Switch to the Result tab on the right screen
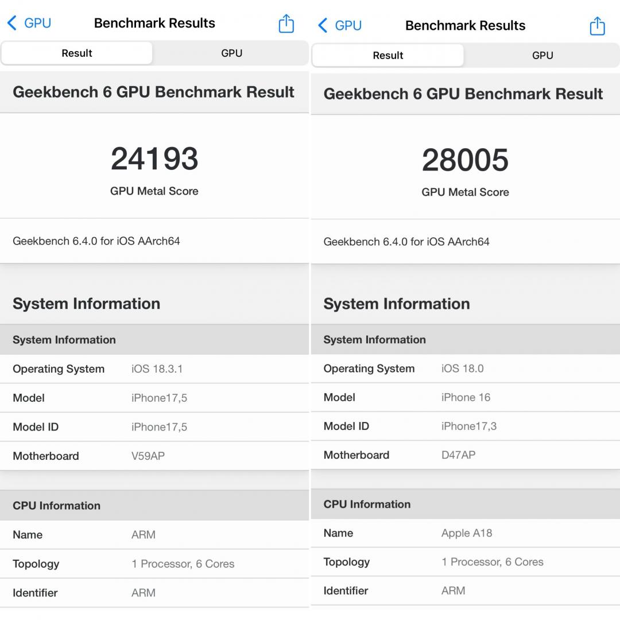Viewport: 620px width, 620px height. pyautogui.click(x=388, y=55)
